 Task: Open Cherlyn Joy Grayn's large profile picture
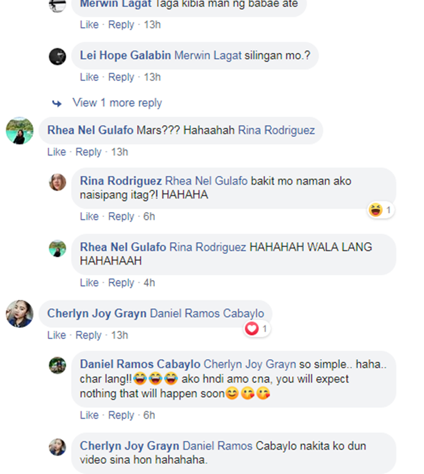(x=20, y=314)
